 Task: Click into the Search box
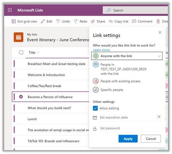[135, 10]
